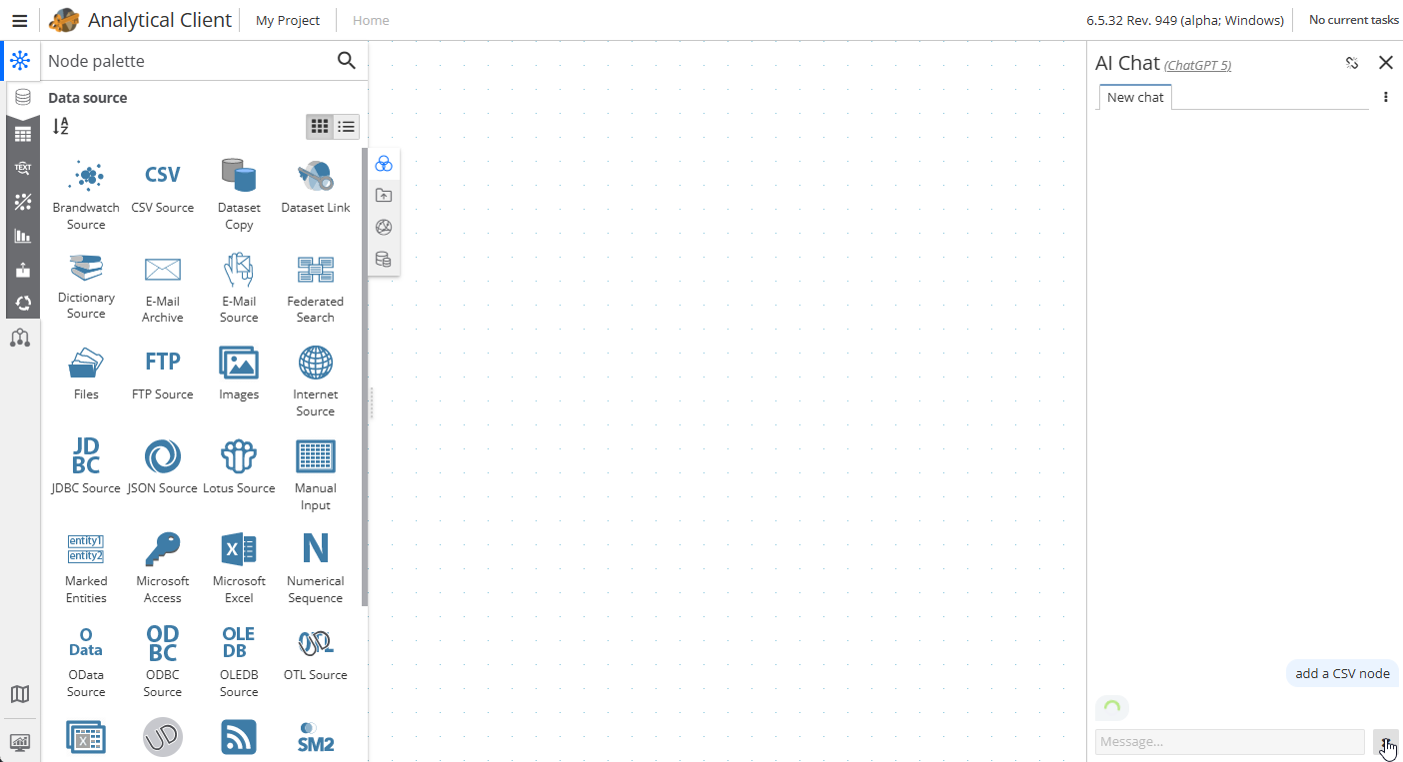Open the No current tasks indicator

coord(1354,20)
